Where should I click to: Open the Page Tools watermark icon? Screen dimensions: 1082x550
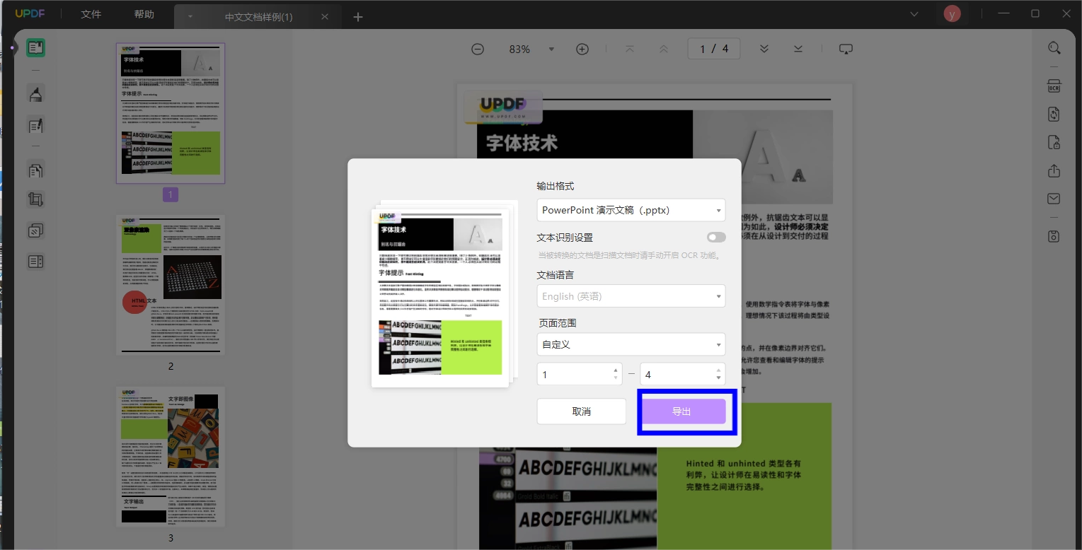pos(35,230)
